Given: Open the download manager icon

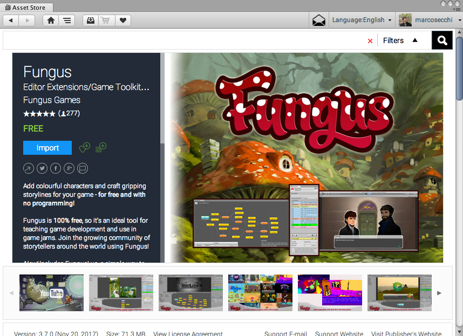Looking at the screenshot, I should click(x=91, y=20).
